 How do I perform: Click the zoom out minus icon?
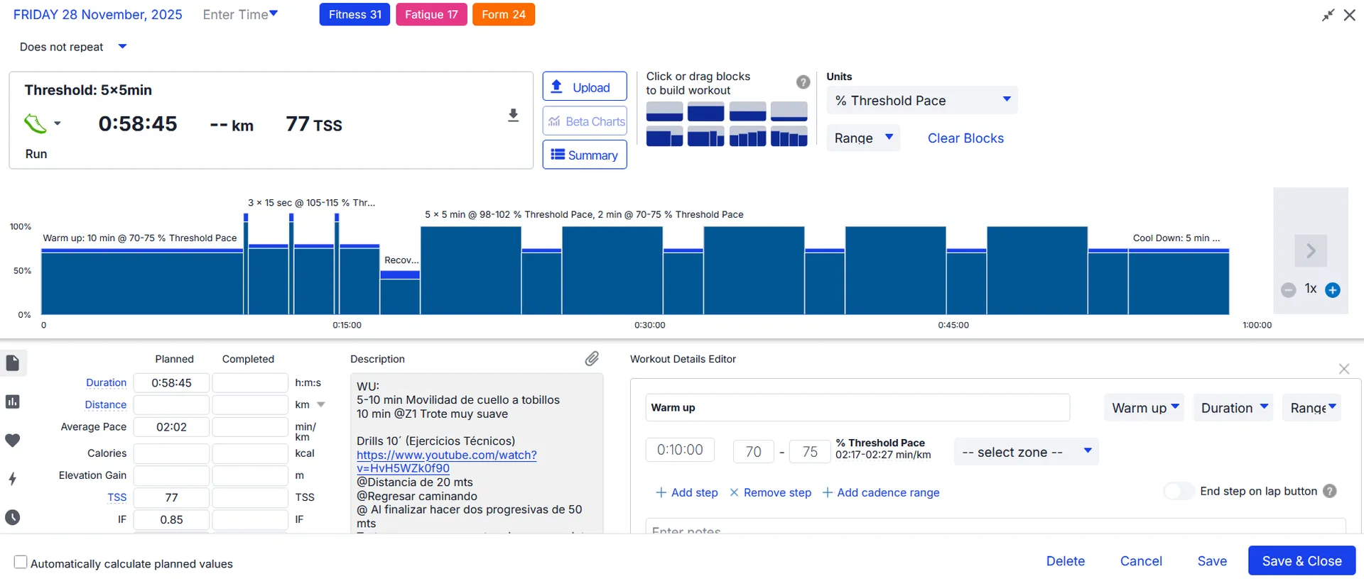[1288, 289]
